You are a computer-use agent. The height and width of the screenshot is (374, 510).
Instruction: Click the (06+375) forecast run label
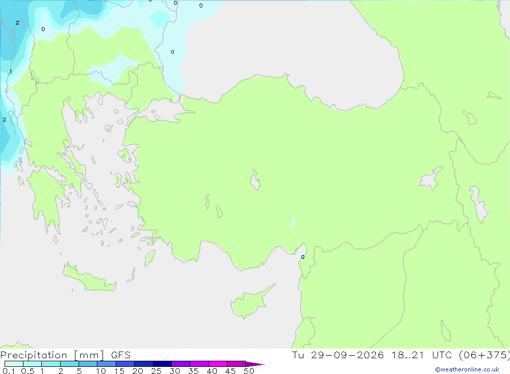click(x=484, y=355)
